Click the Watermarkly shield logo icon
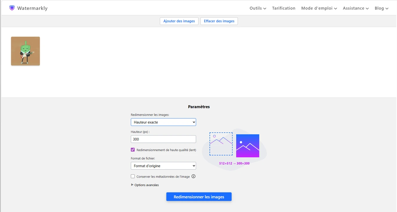 coord(12,8)
